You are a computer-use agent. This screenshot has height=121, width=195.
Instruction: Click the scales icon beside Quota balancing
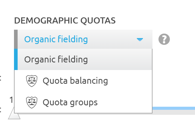[x=31, y=81]
